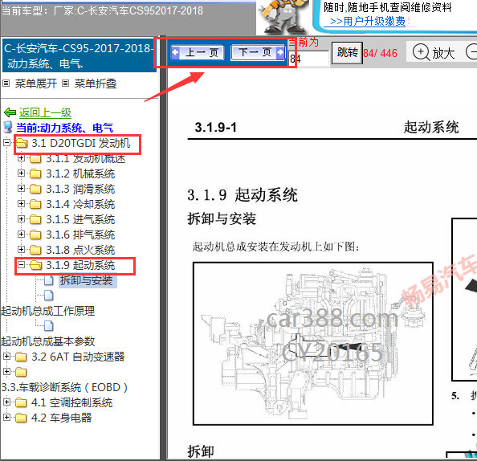Open the 拆卸与安装 document

click(87, 280)
